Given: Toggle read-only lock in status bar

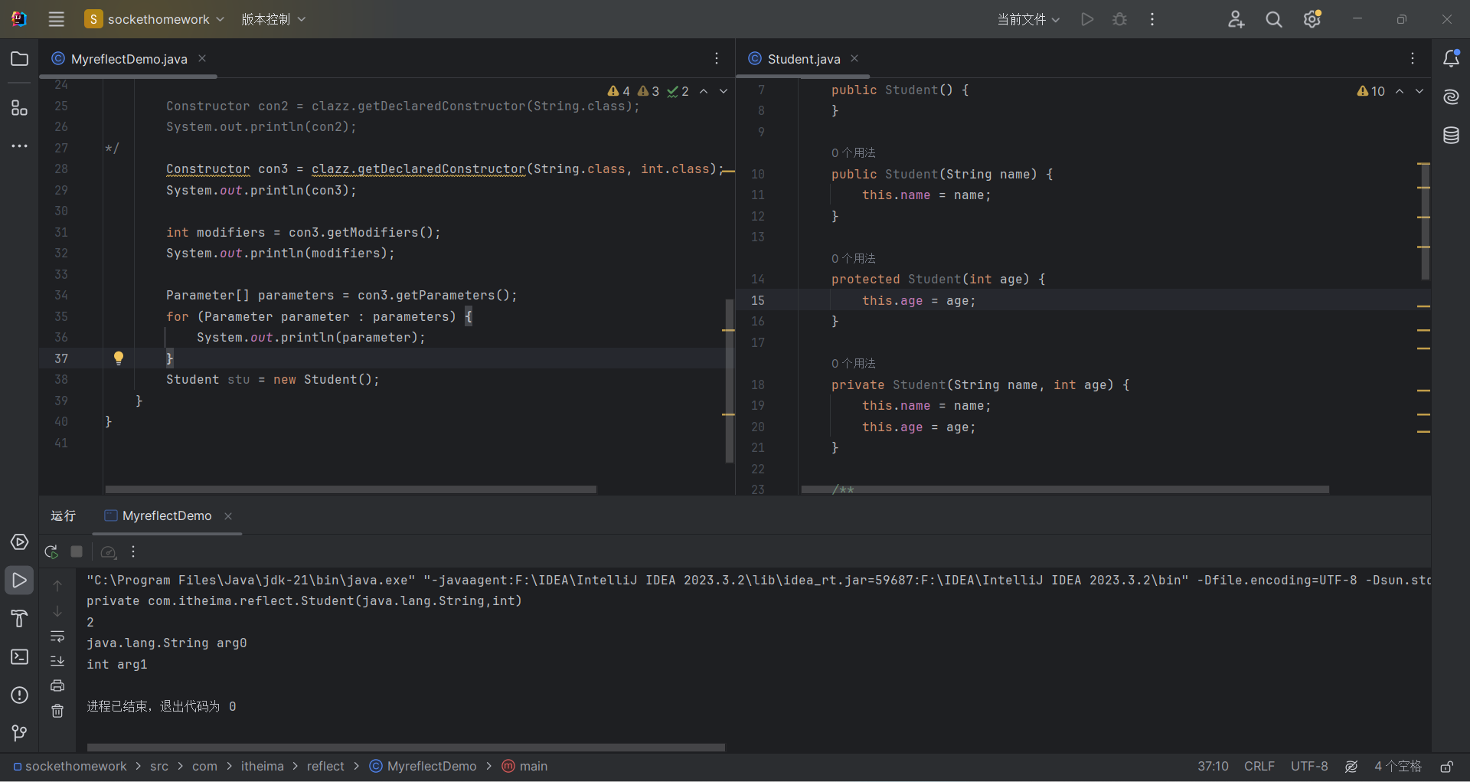Looking at the screenshot, I should [x=1447, y=767].
